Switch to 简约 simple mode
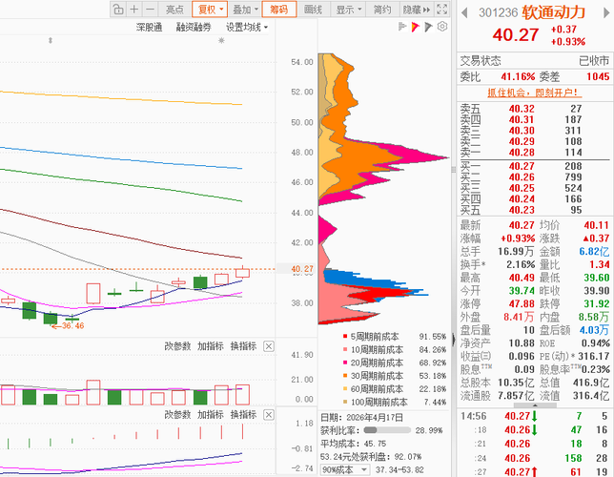Image resolution: width=614 pixels, height=477 pixels. coord(381,9)
